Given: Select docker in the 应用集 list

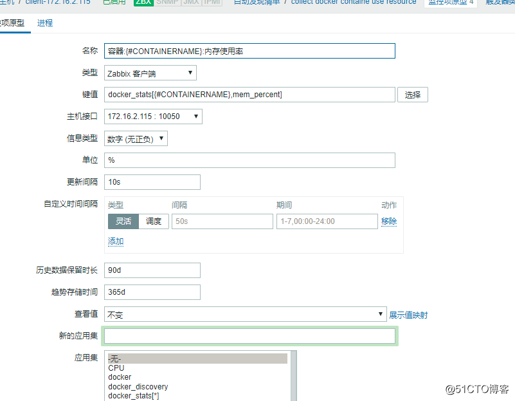Looking at the screenshot, I should pyautogui.click(x=197, y=377).
